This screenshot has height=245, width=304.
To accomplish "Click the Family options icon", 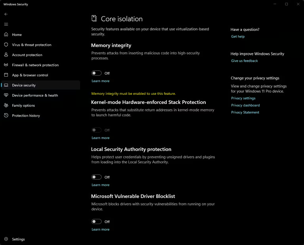I will coord(6,106).
